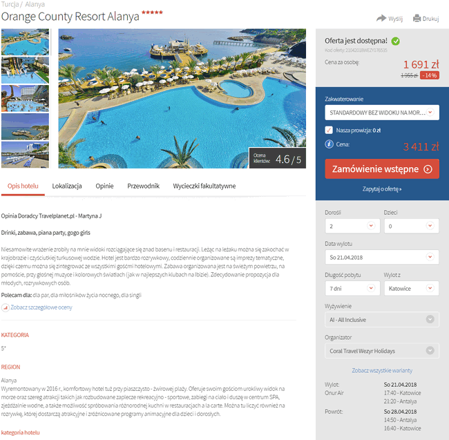Open the Organizator Coral Travel dropdown

pyautogui.click(x=382, y=351)
